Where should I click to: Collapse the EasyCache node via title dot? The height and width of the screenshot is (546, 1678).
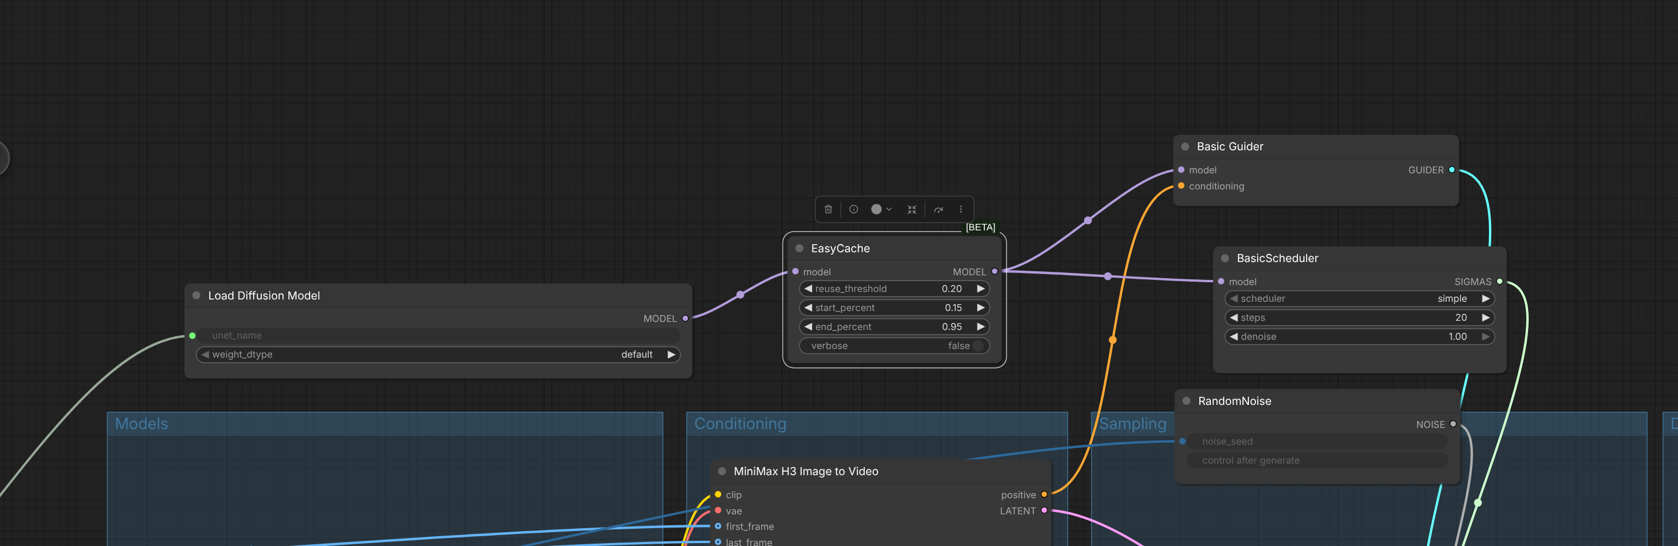799,249
